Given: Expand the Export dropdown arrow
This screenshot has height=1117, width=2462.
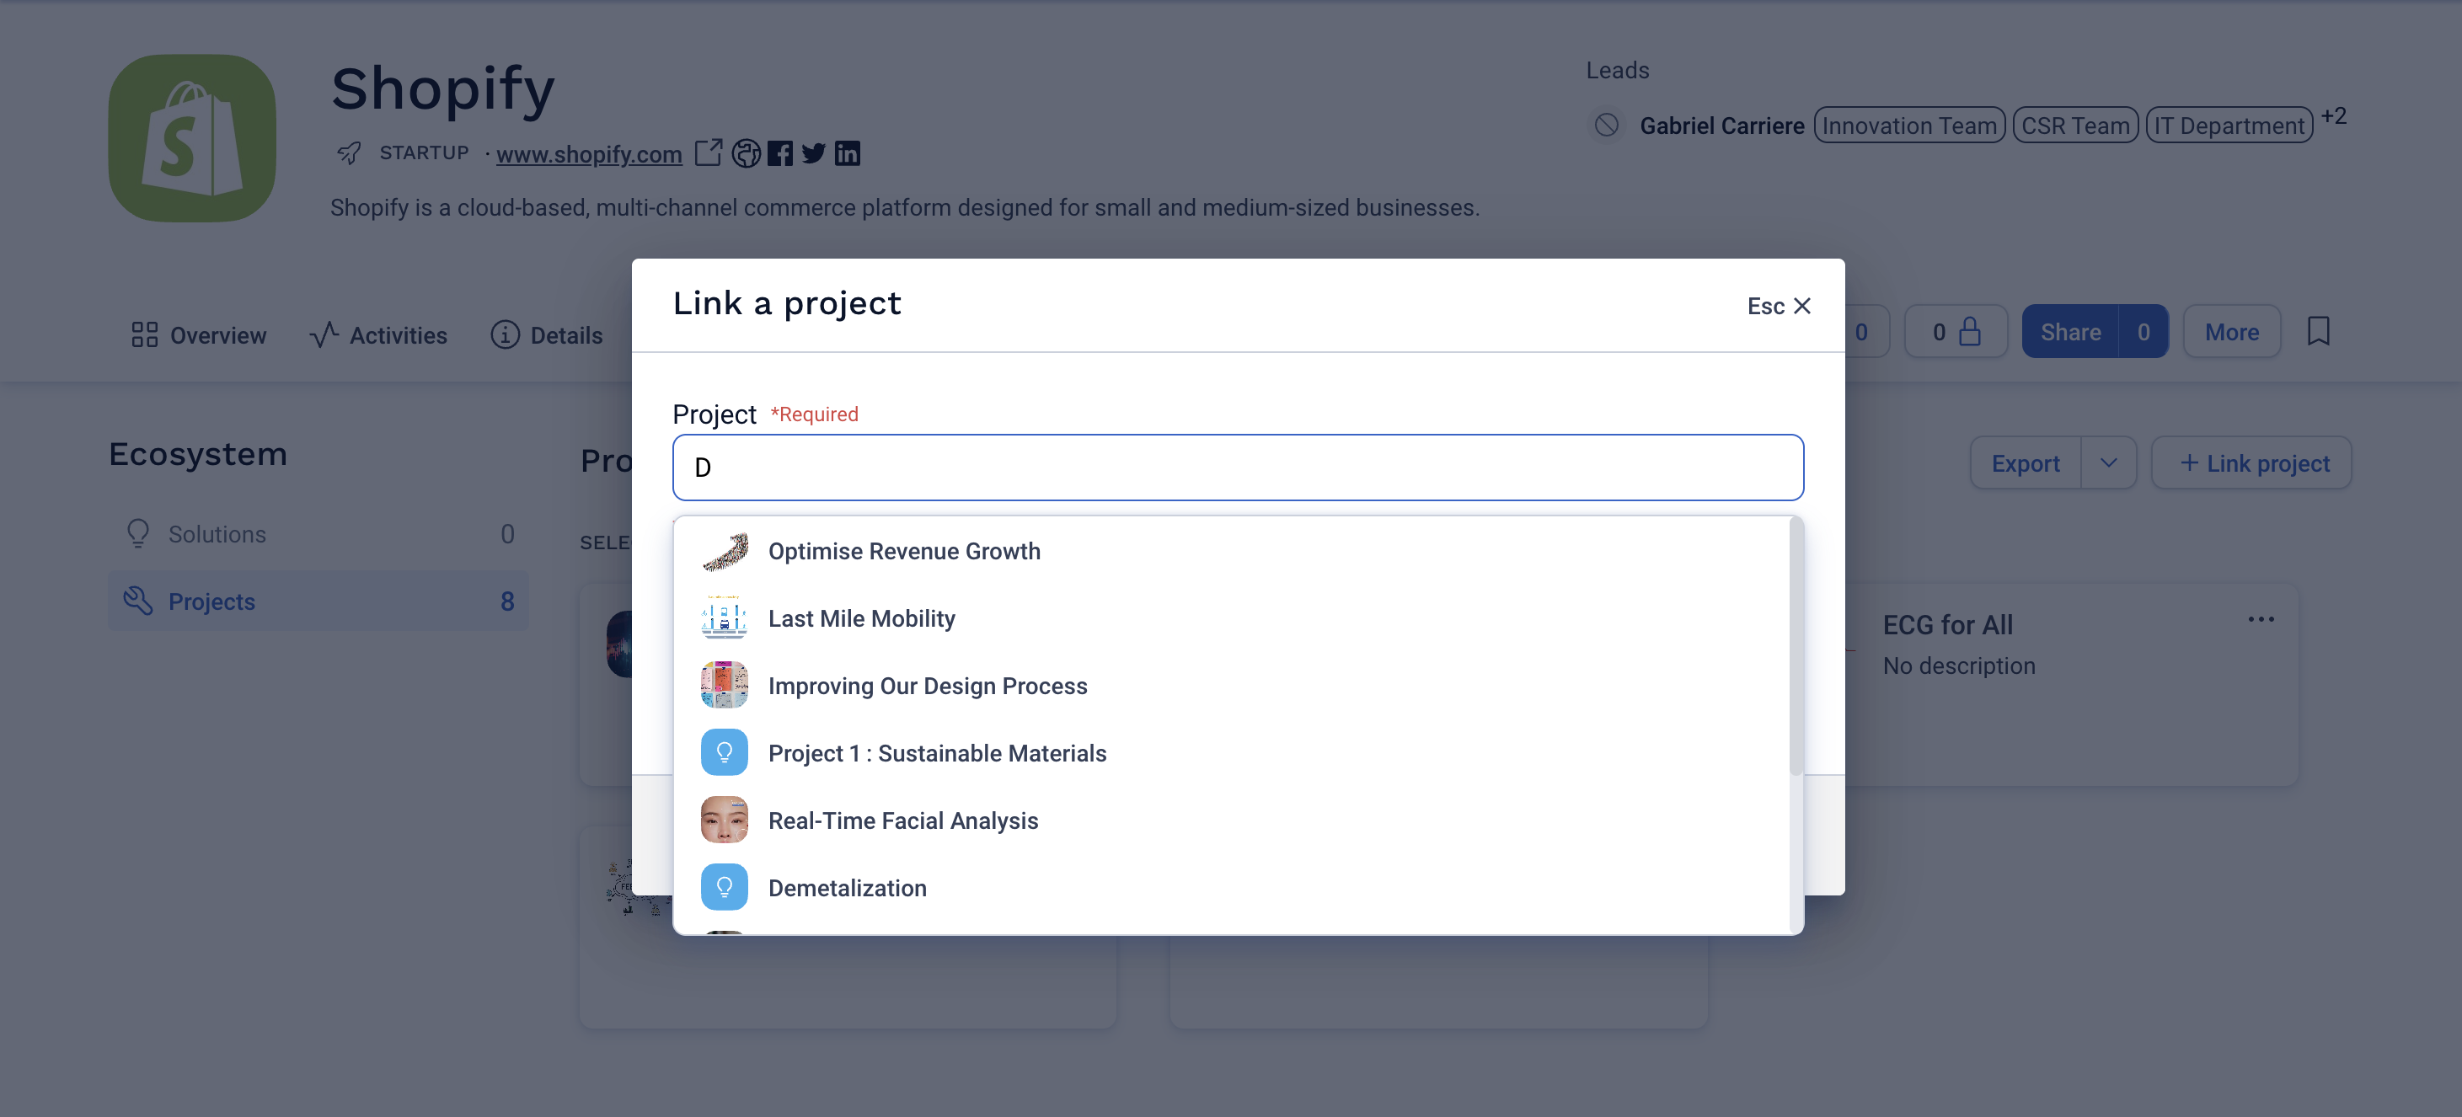Looking at the screenshot, I should click(x=2108, y=463).
